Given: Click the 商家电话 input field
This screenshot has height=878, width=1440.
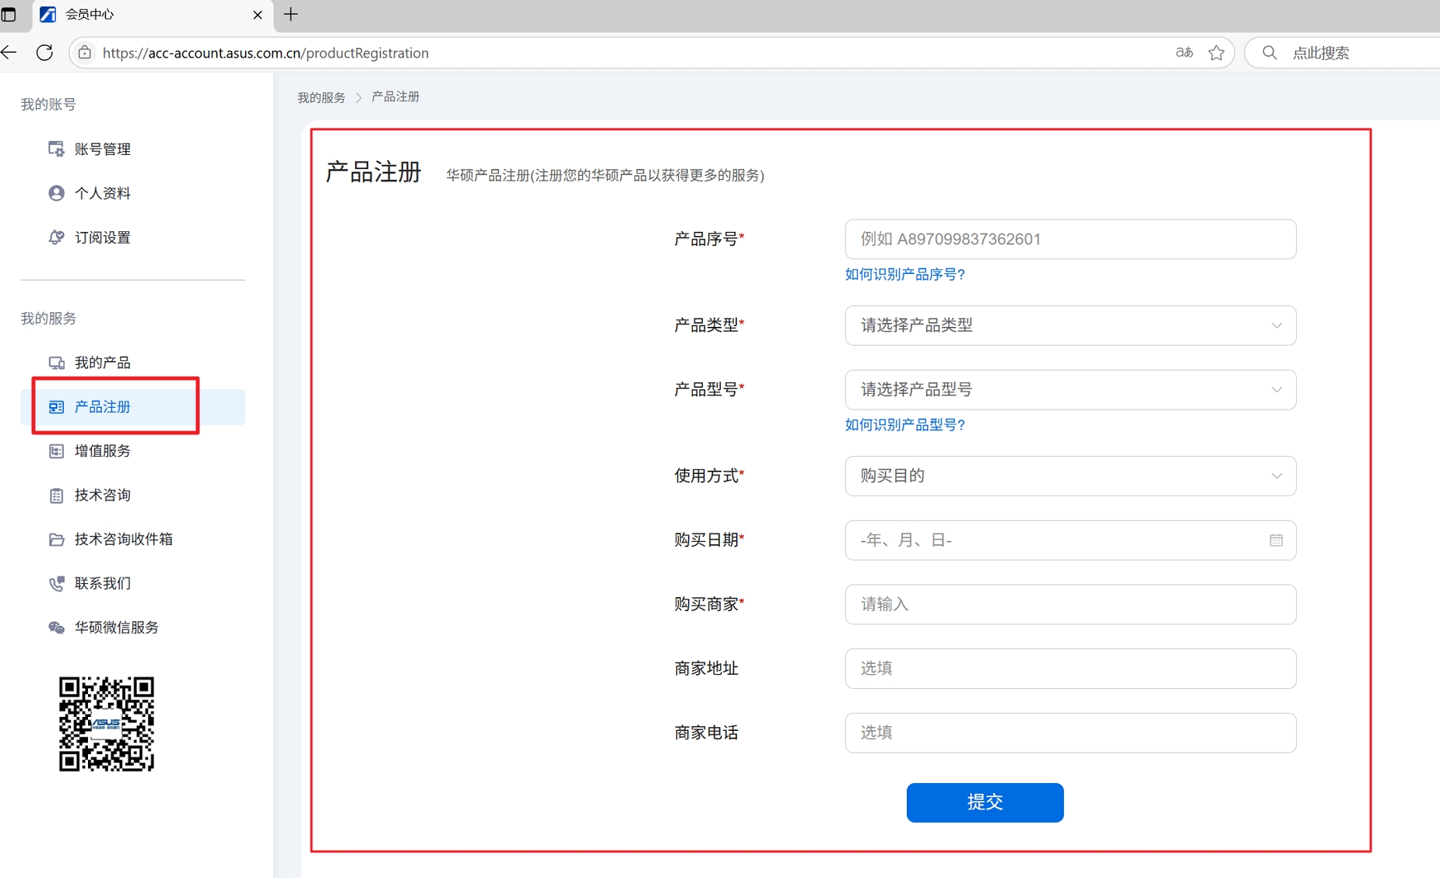Looking at the screenshot, I should (x=1070, y=732).
